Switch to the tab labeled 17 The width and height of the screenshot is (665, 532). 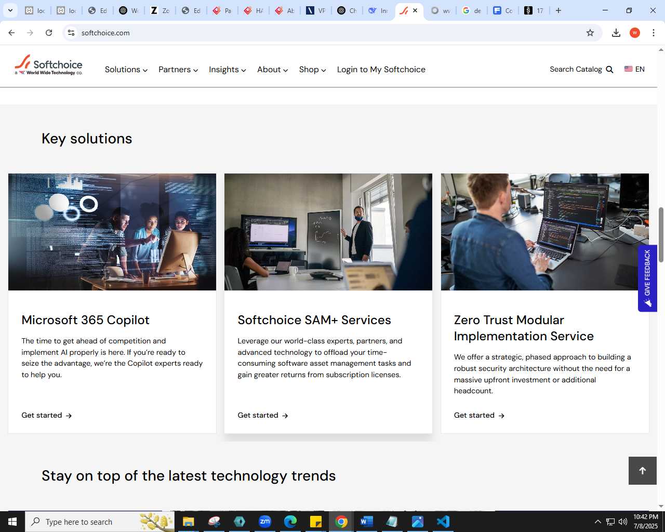pos(534,10)
